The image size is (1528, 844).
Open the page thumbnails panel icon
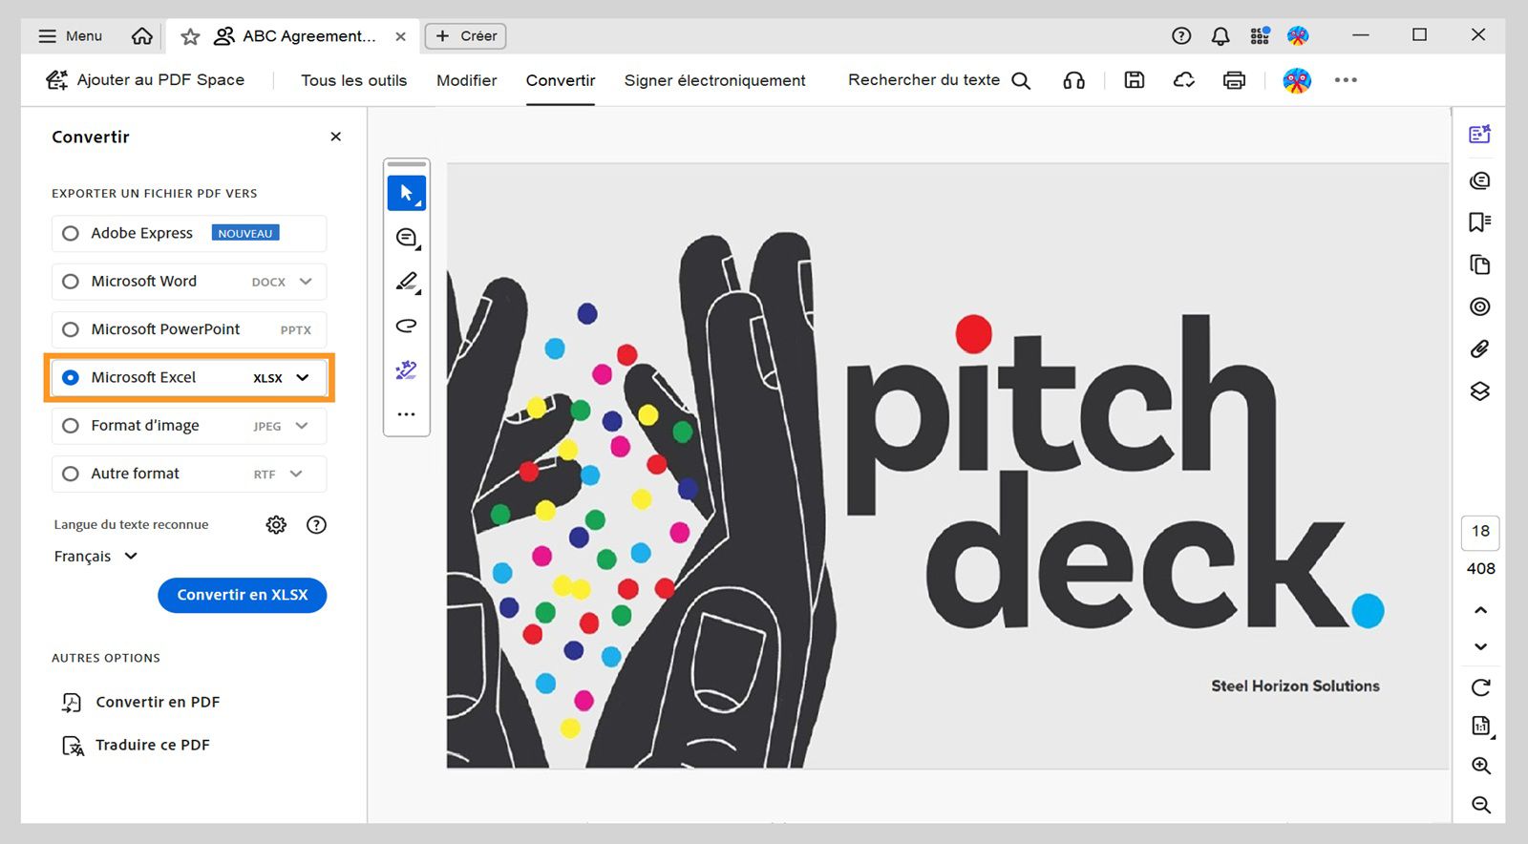coord(1480,264)
